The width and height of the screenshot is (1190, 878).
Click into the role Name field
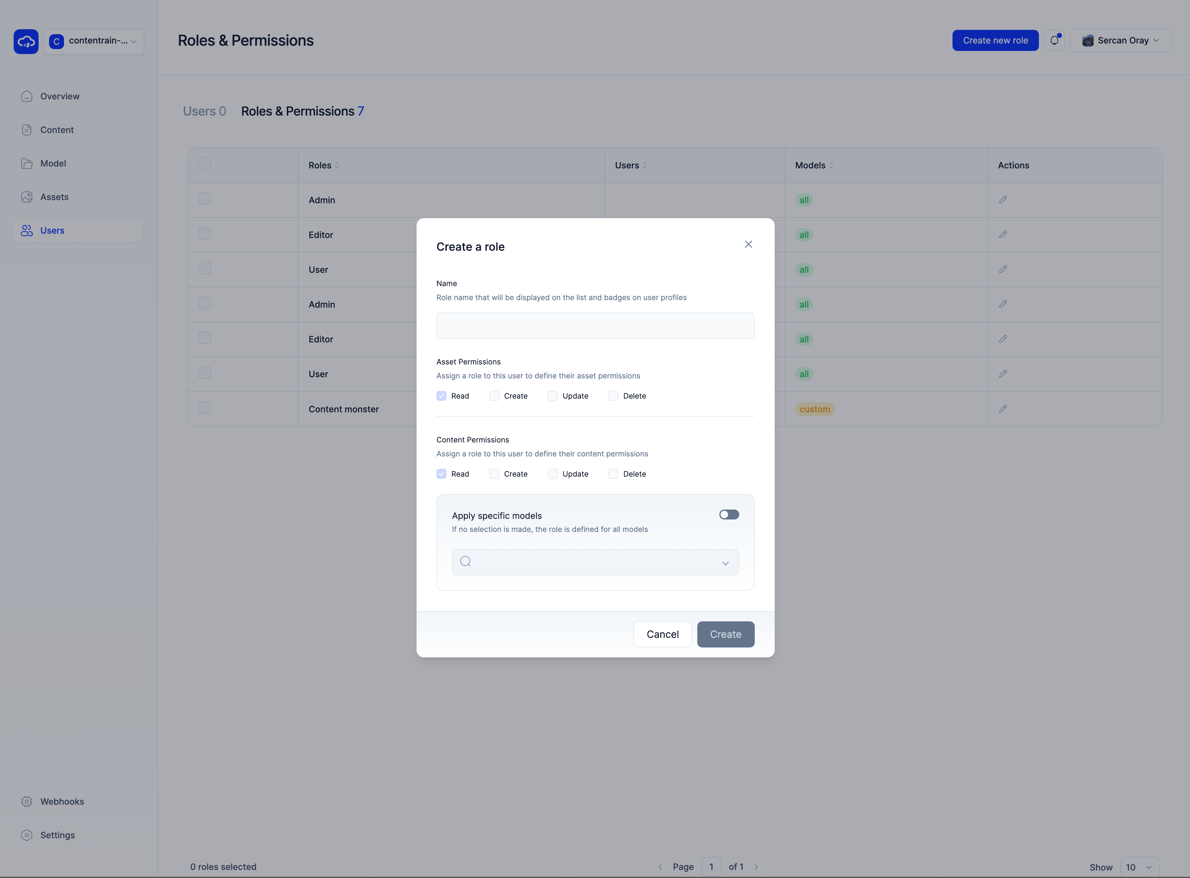click(x=595, y=326)
